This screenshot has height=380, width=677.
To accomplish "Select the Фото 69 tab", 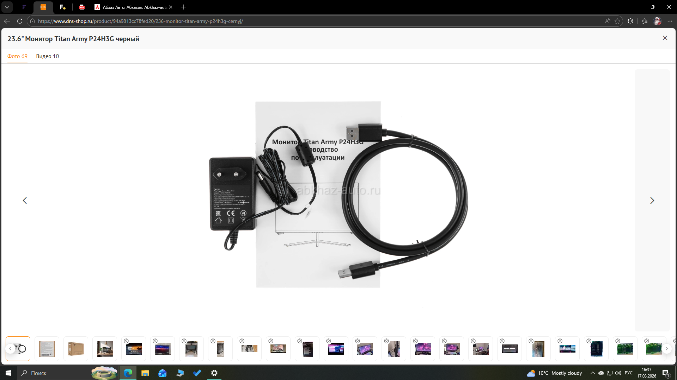I will coord(17,56).
